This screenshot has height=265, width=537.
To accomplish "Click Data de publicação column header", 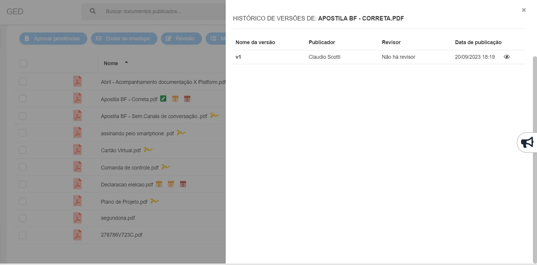I will (478, 42).
